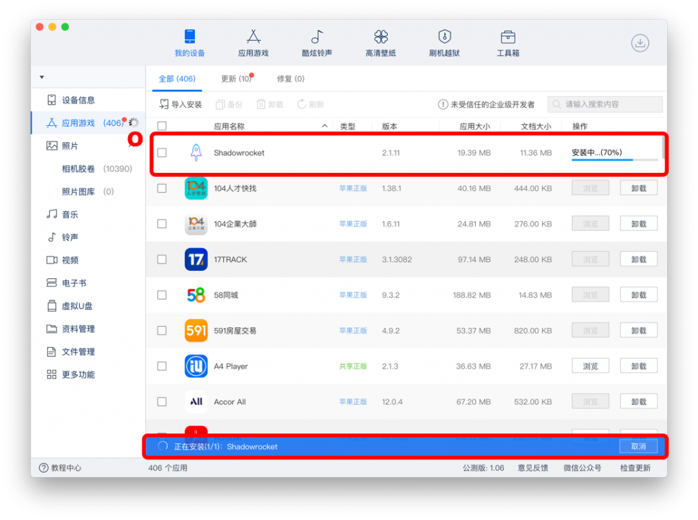Toggle the 应用名称 column sort arrow
The height and width of the screenshot is (520, 698).
click(324, 126)
